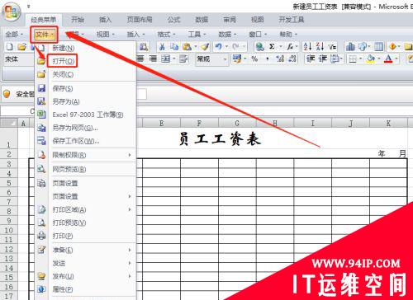Screen dimensions: 413x300
Task: Choose 打开(O) in the File menu
Action: pos(62,61)
